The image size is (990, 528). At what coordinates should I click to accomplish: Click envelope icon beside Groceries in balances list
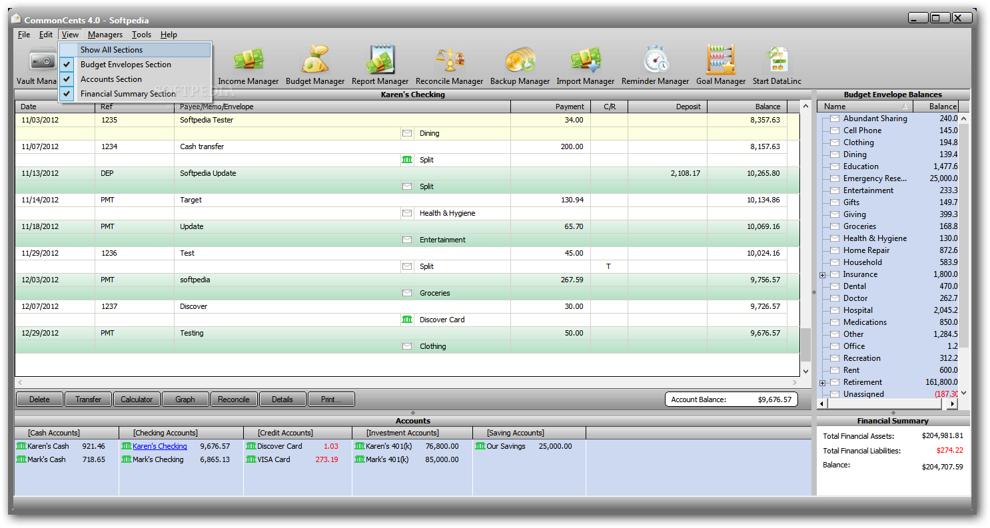coord(835,226)
